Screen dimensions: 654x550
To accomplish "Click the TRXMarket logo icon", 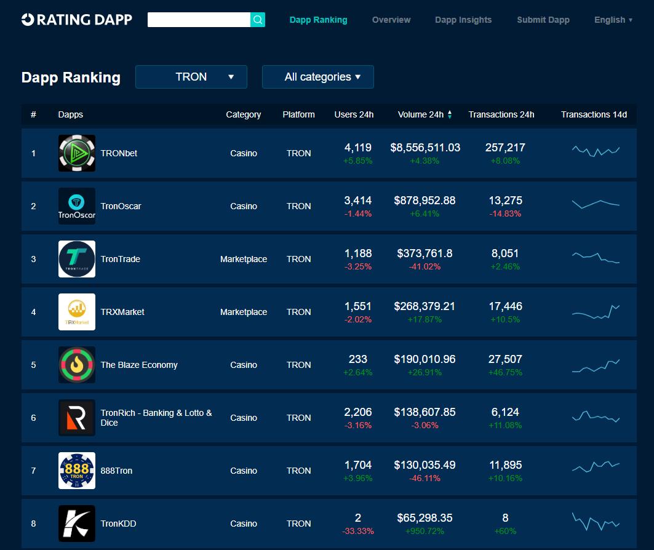I will tap(77, 312).
